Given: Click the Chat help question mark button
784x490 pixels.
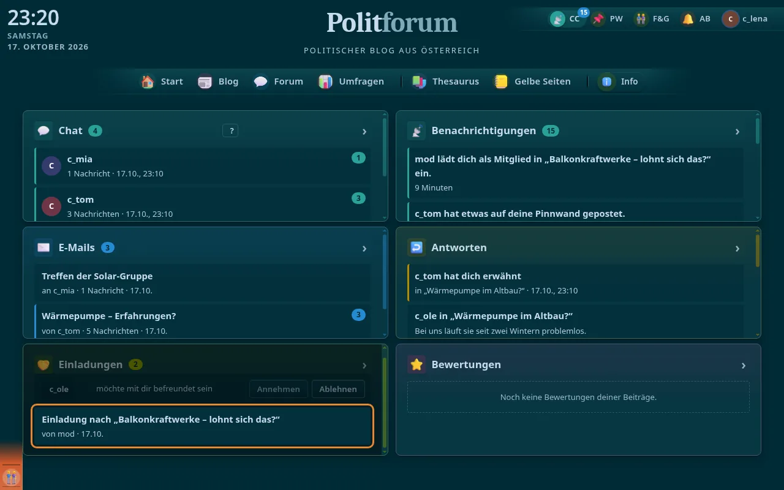Looking at the screenshot, I should click(x=230, y=130).
